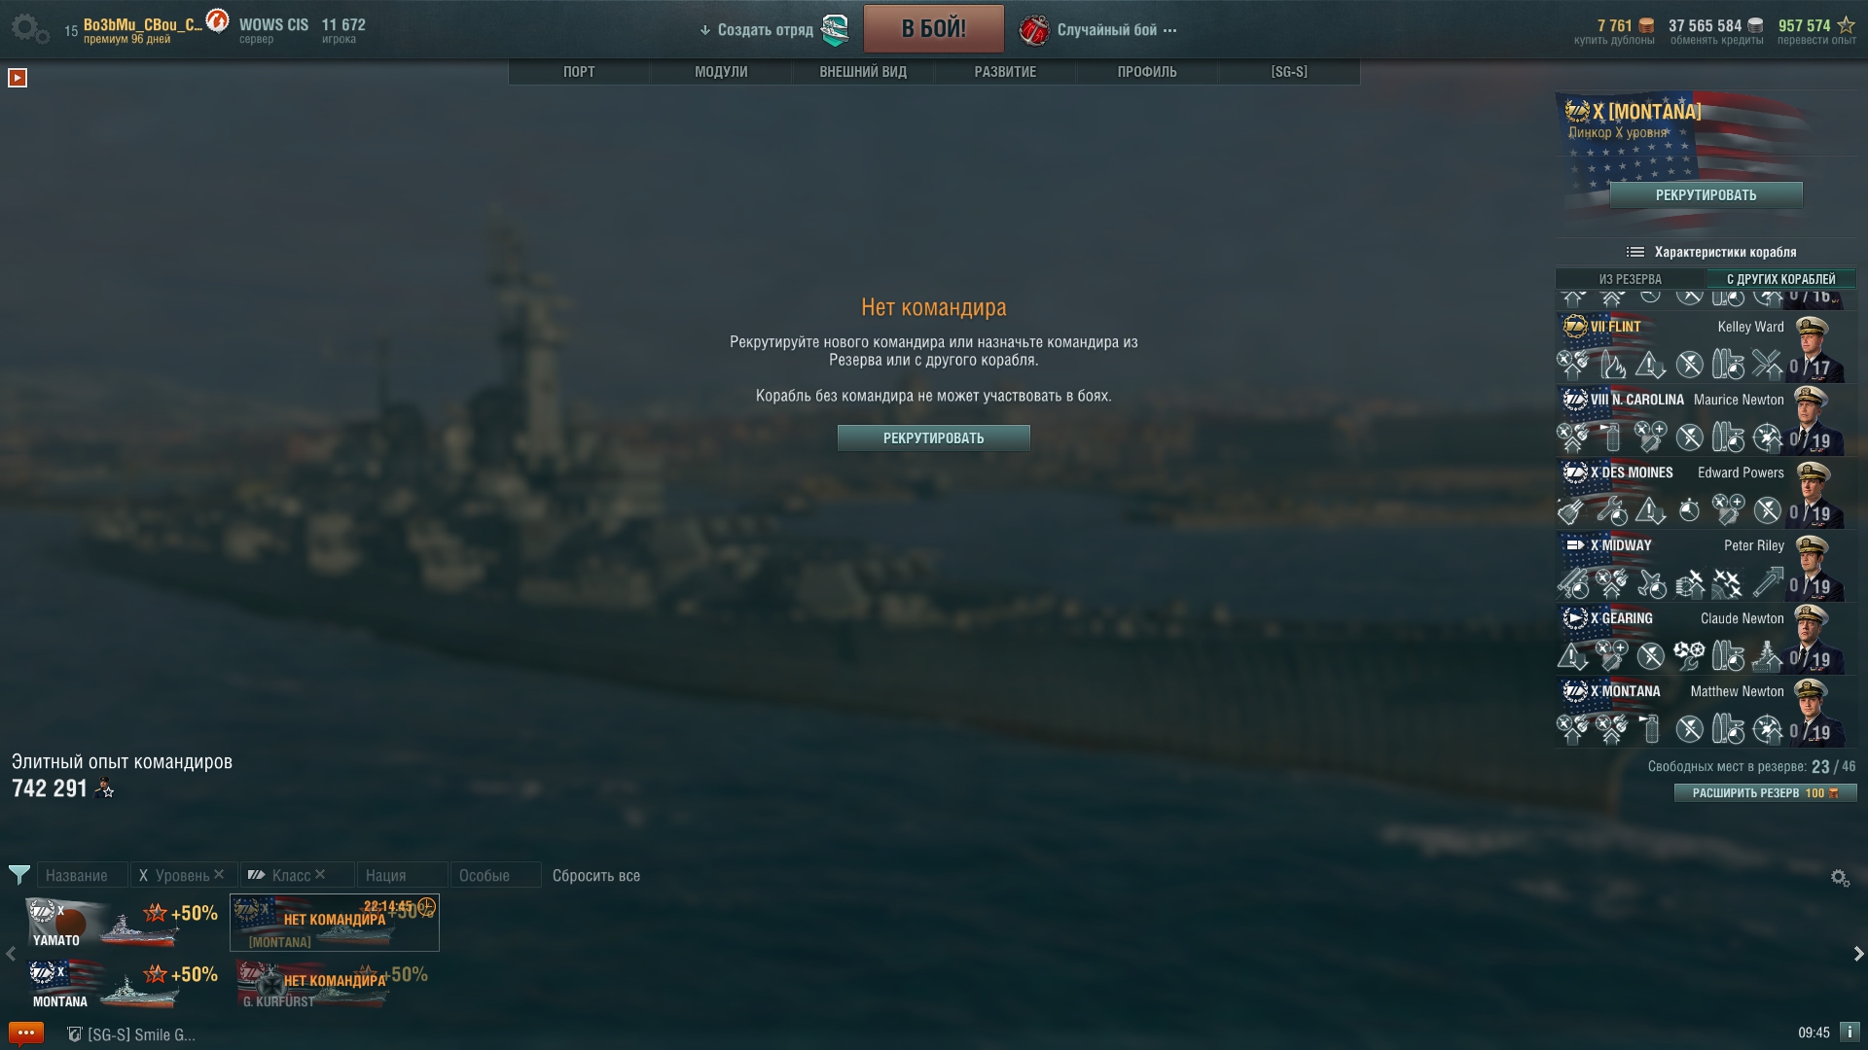Open carousel settings gear above ship list
The height and width of the screenshot is (1050, 1868).
pos(1840,878)
